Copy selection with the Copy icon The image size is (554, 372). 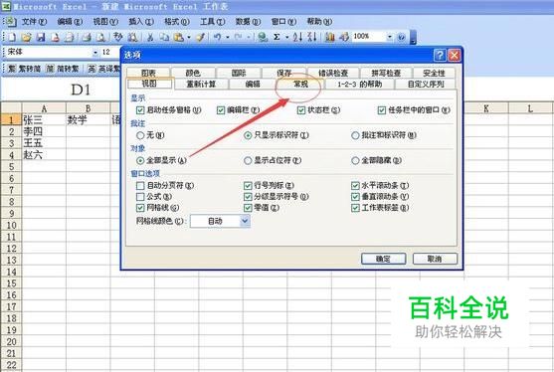pos(164,37)
